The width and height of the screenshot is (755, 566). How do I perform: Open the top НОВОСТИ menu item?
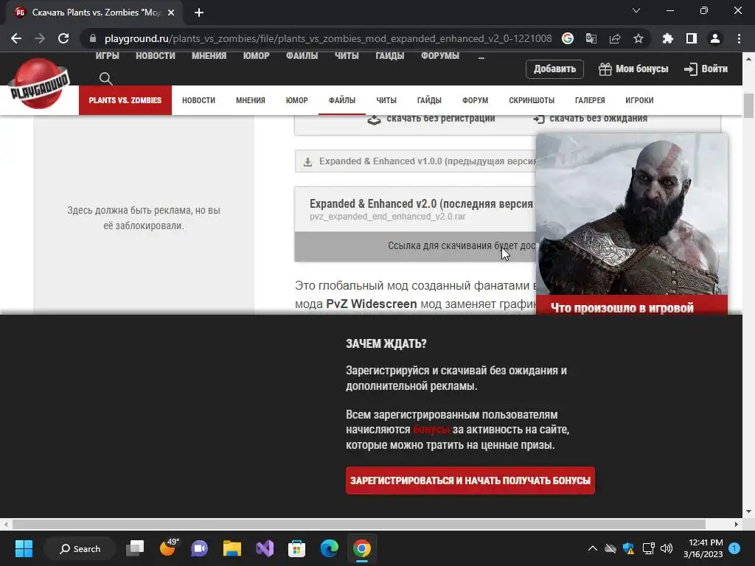[x=156, y=56]
